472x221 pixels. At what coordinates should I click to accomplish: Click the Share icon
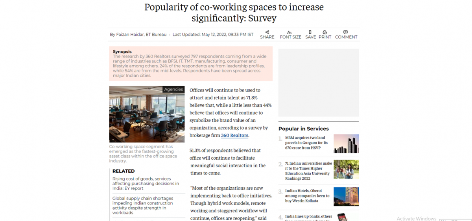click(x=267, y=32)
